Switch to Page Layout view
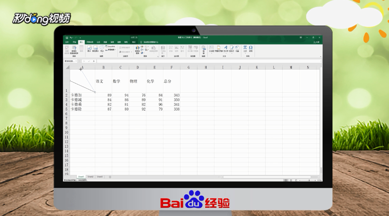Viewport: 389px width, 216px height. click(291, 180)
